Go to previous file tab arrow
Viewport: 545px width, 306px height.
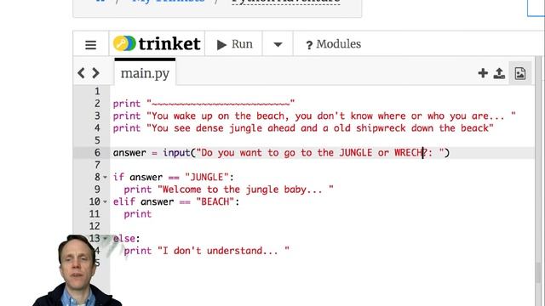click(82, 73)
